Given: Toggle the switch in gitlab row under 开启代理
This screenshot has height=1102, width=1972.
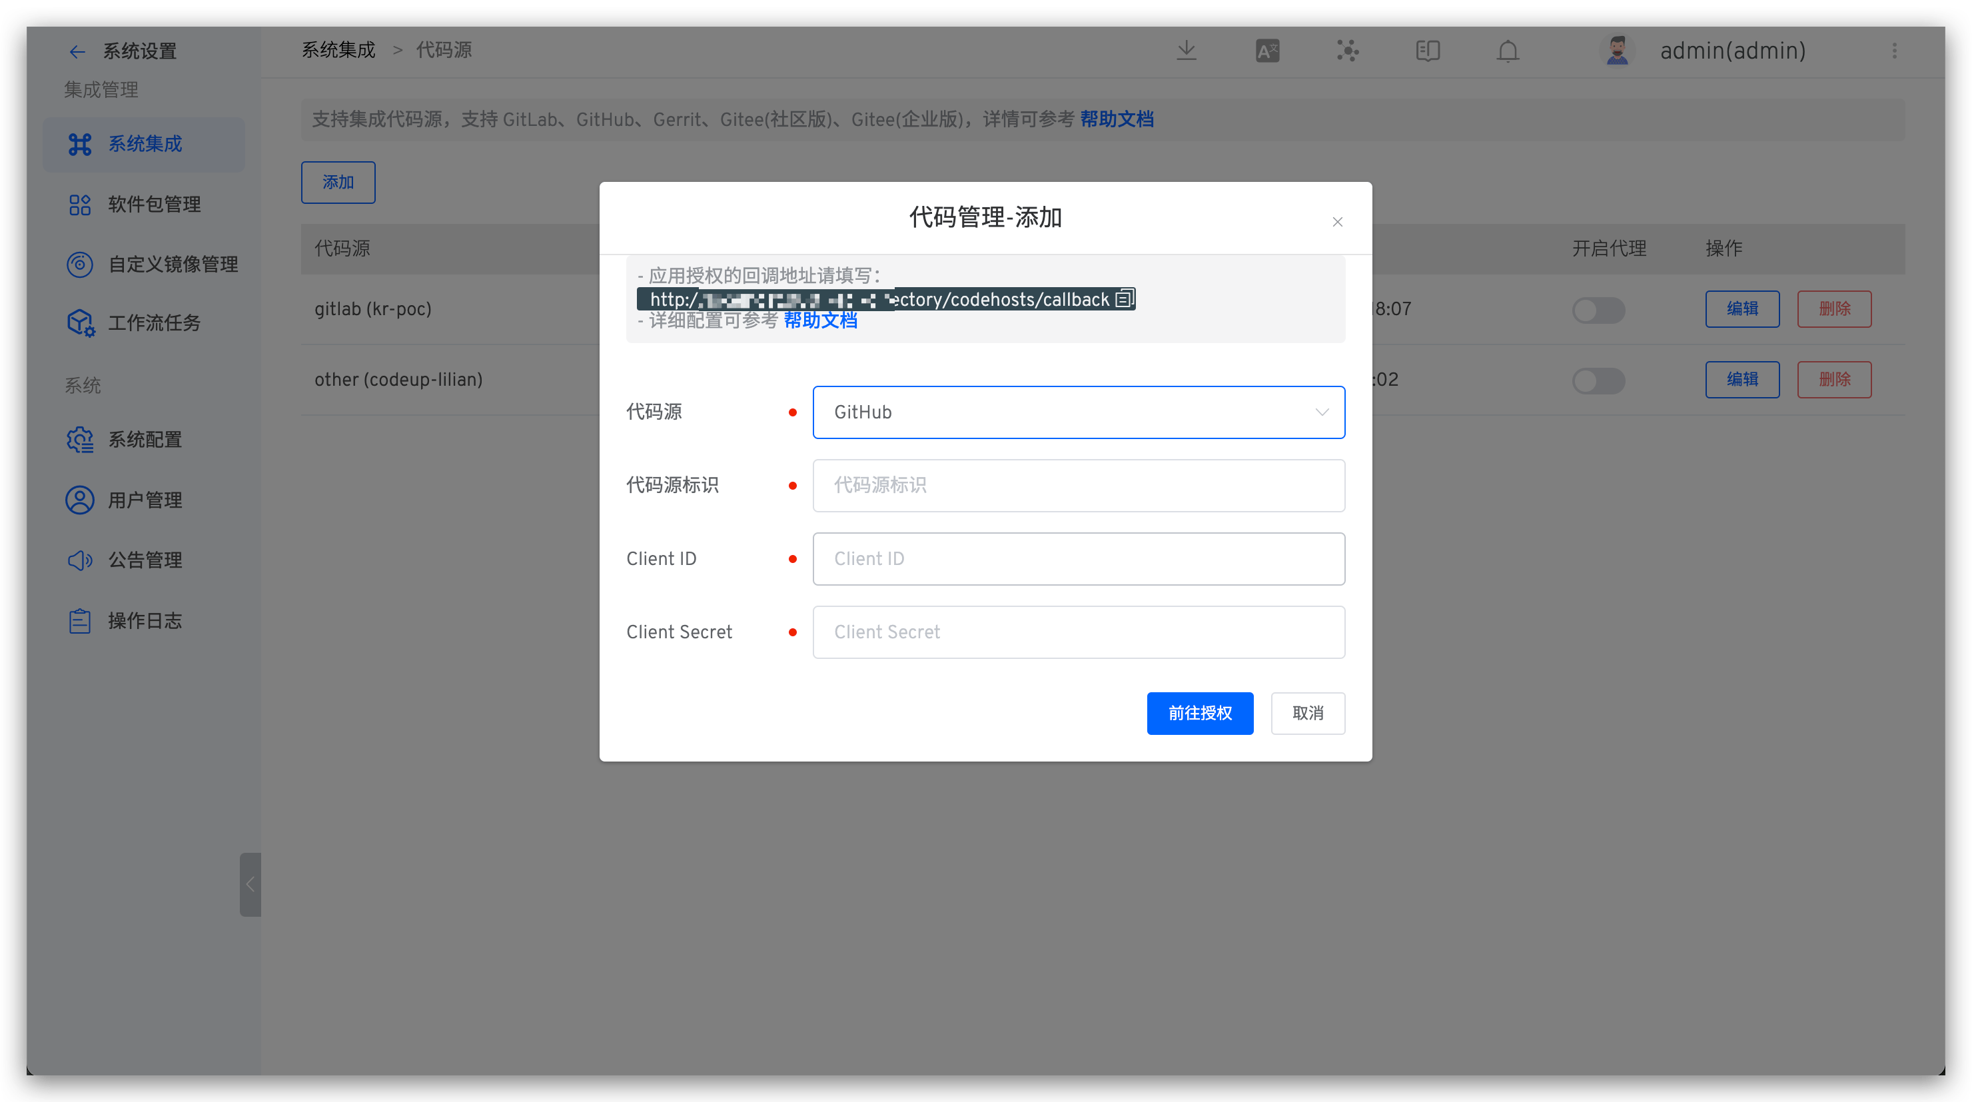Looking at the screenshot, I should tap(1598, 310).
